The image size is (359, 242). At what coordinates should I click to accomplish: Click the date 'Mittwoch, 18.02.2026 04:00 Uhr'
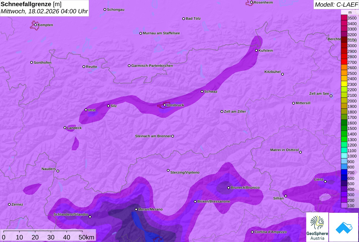tap(44, 12)
